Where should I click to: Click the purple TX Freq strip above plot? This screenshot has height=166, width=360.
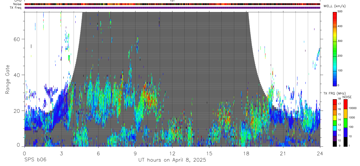point(172,8)
